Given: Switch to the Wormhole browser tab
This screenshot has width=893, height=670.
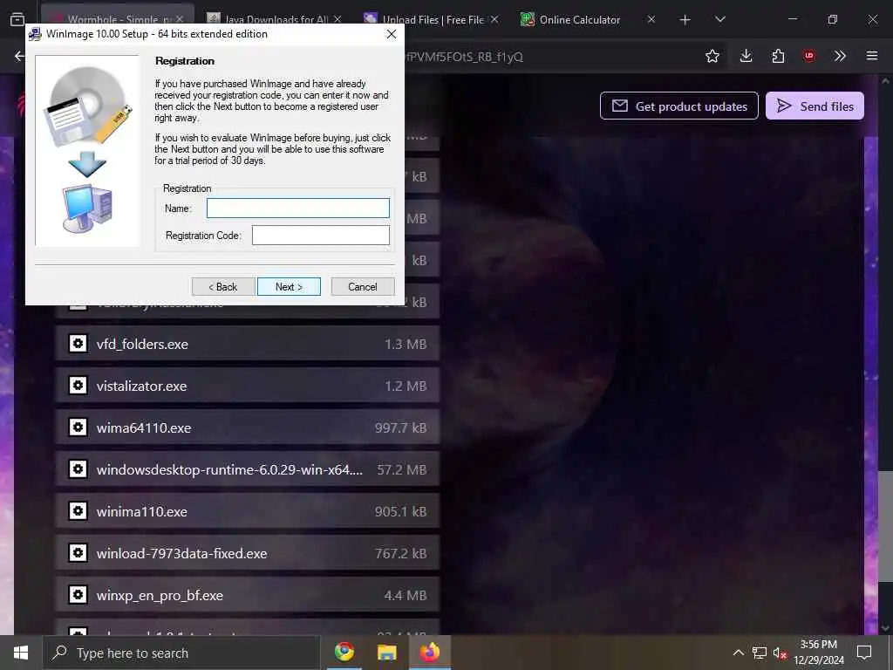Looking at the screenshot, I should click(x=117, y=19).
